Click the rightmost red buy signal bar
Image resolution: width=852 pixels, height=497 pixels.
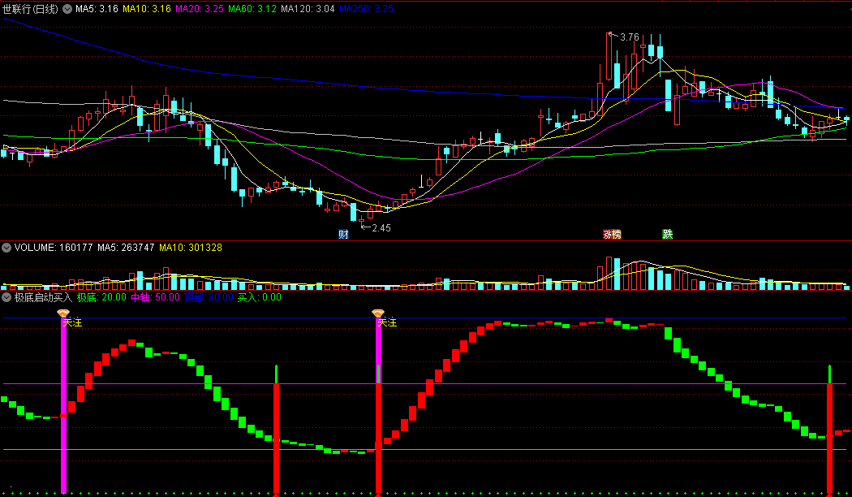pos(830,439)
